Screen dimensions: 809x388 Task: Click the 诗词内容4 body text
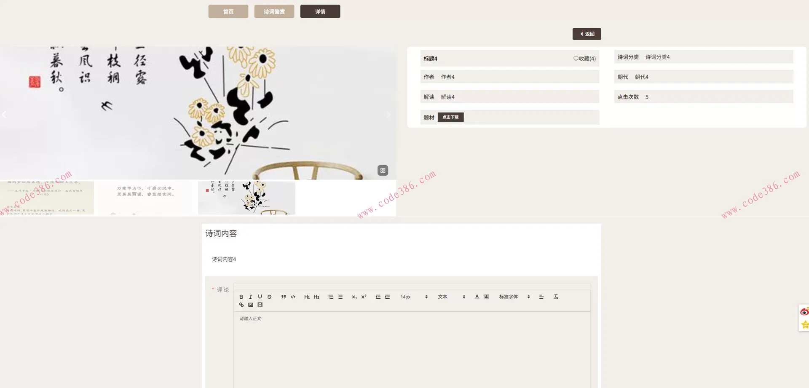(224, 260)
